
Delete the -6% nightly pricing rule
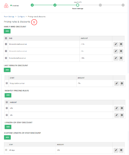(x=122, y=115)
